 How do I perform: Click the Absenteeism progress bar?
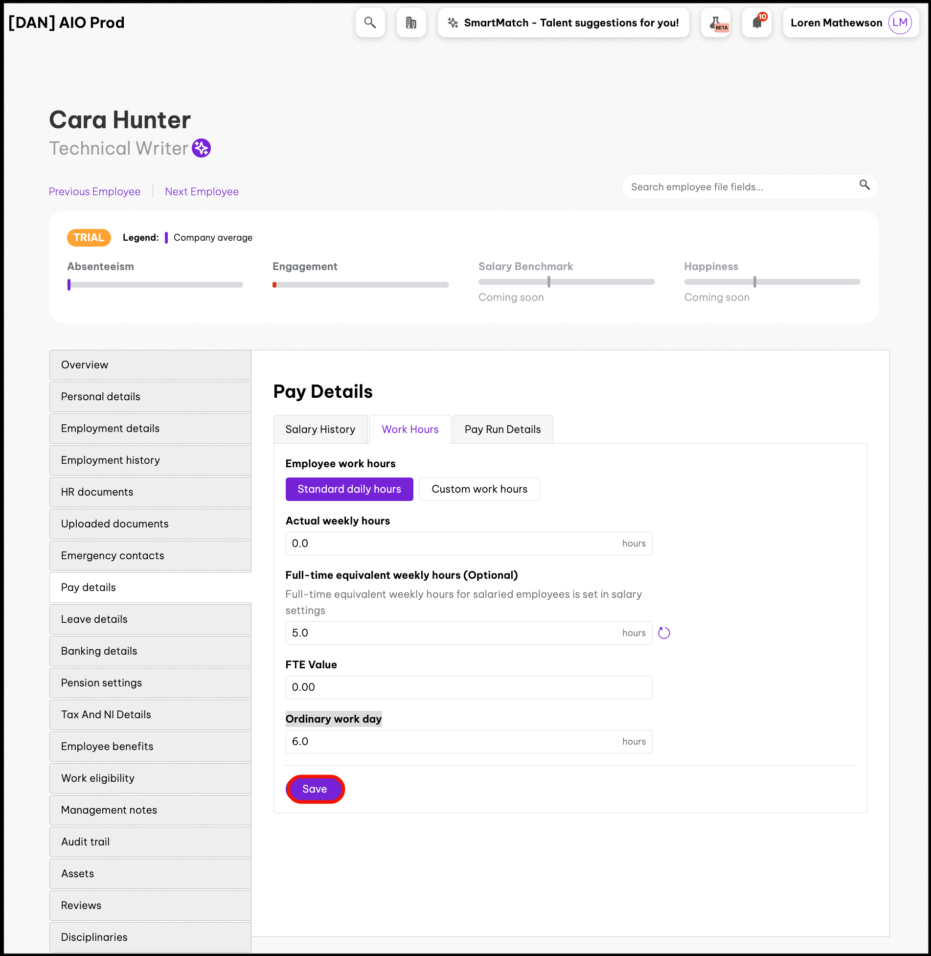[x=155, y=285]
